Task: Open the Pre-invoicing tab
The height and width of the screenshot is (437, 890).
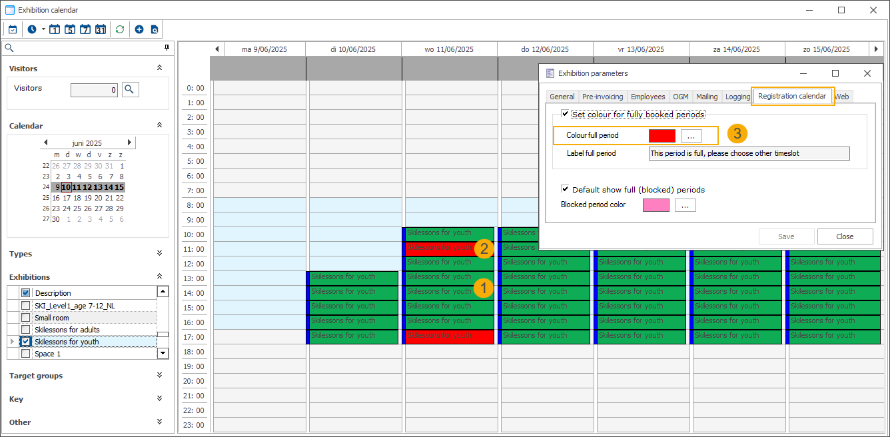Action: point(602,97)
